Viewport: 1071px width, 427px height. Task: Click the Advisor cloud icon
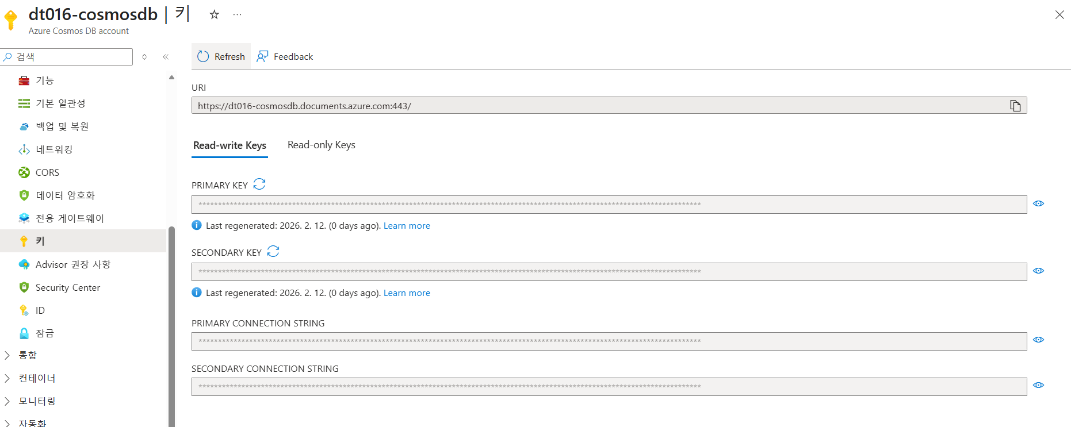click(24, 264)
